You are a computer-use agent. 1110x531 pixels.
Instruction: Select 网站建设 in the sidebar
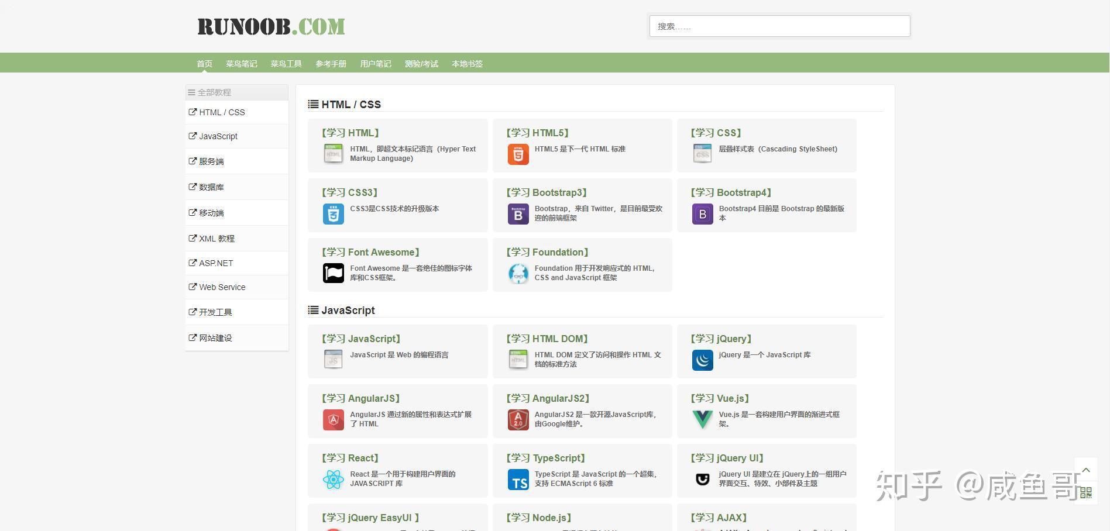237,338
